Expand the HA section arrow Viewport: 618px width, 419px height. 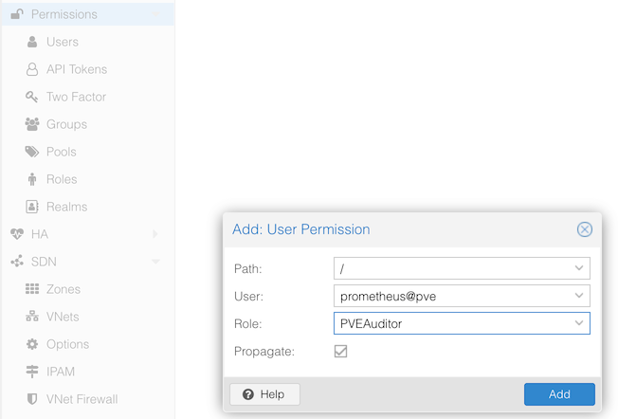[155, 234]
